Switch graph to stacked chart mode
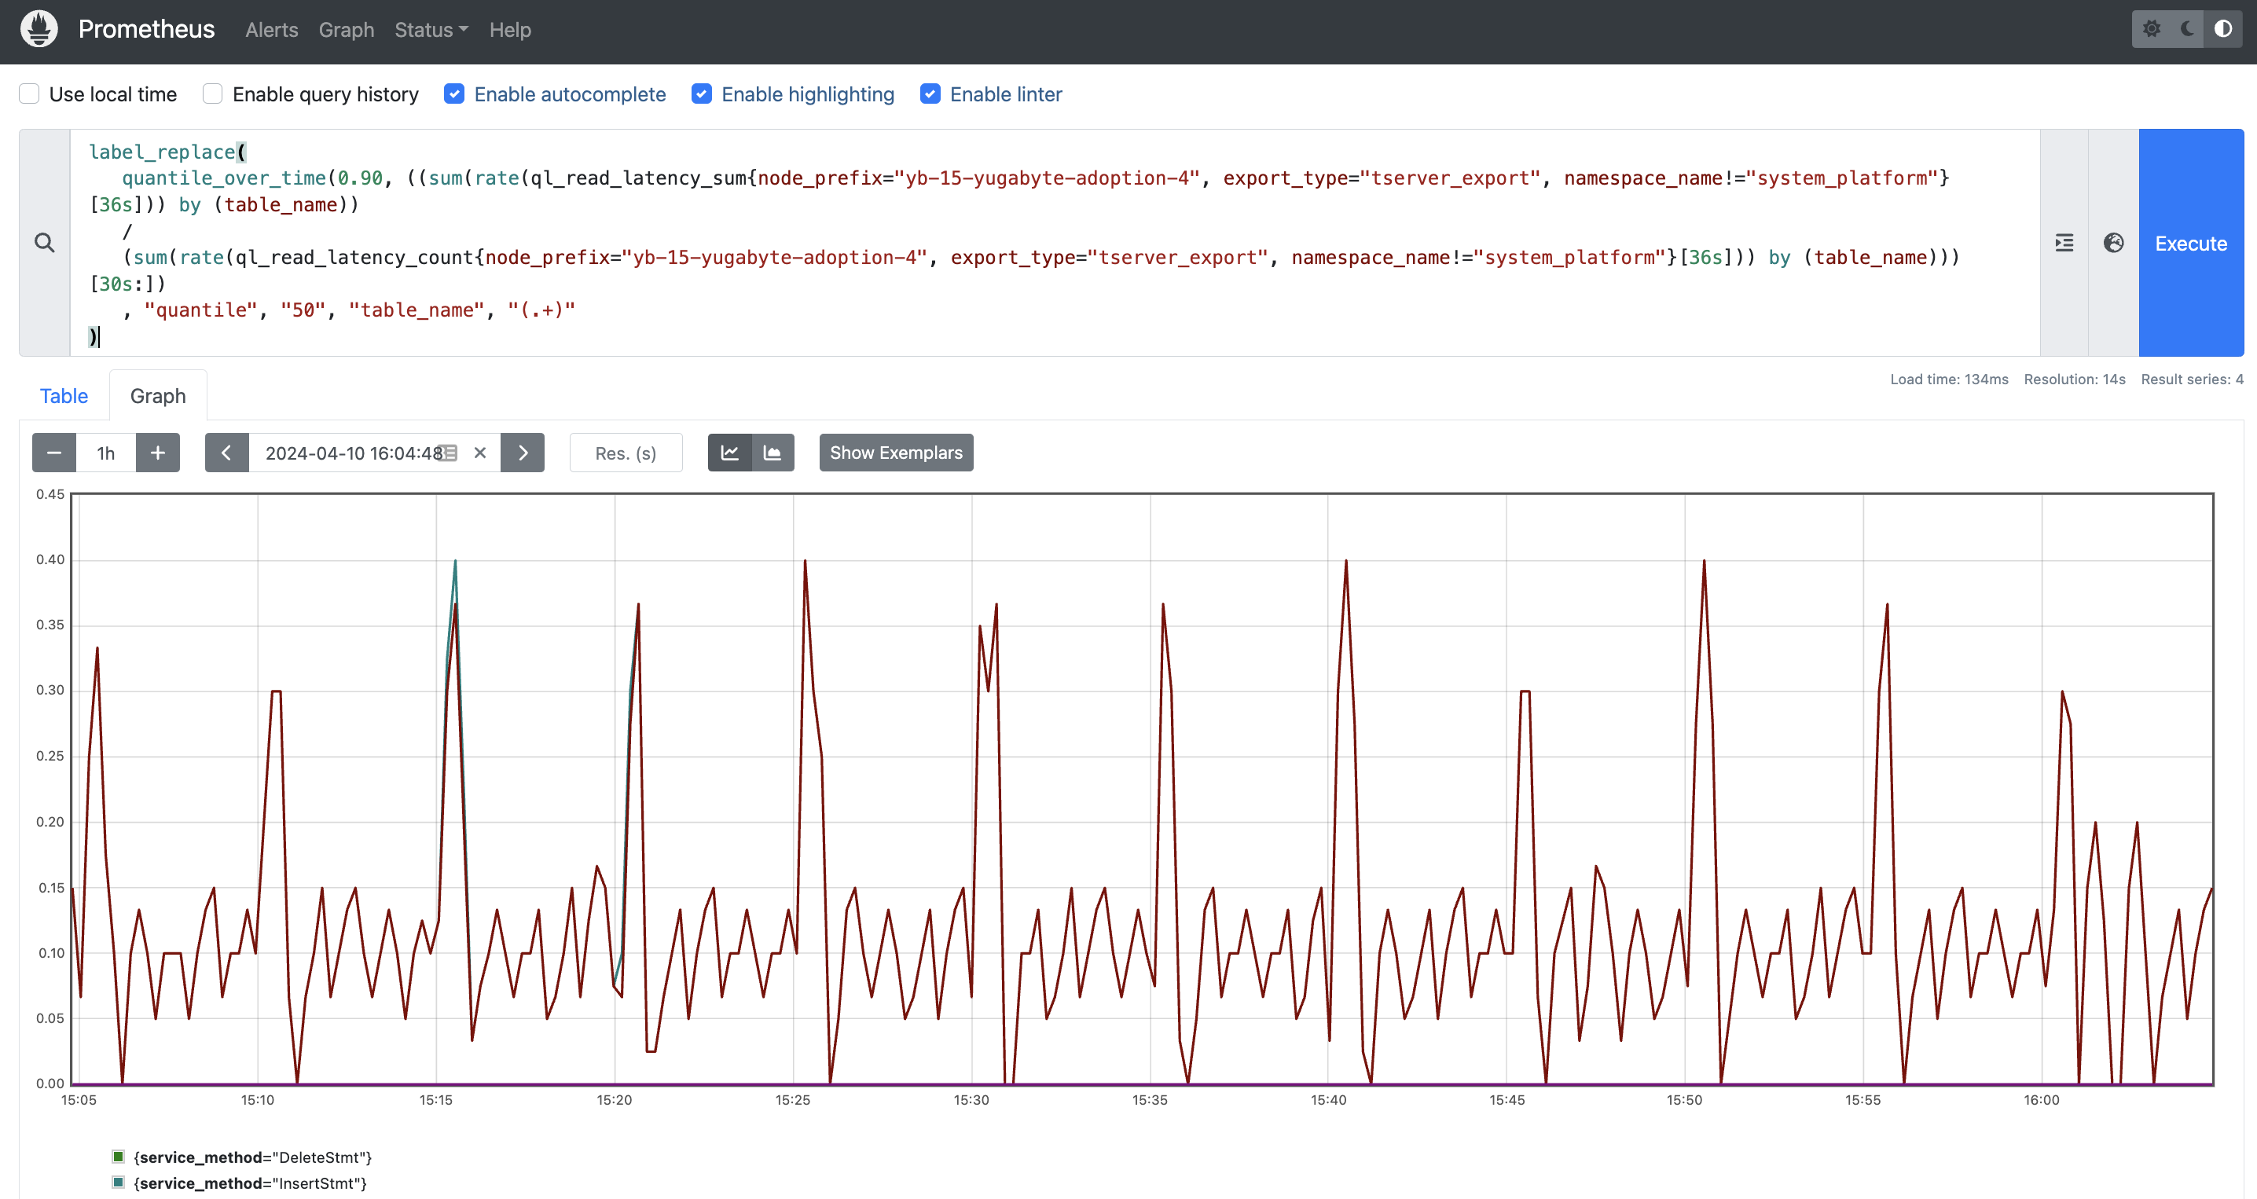Screen dimensions: 2257x1199 [773, 453]
